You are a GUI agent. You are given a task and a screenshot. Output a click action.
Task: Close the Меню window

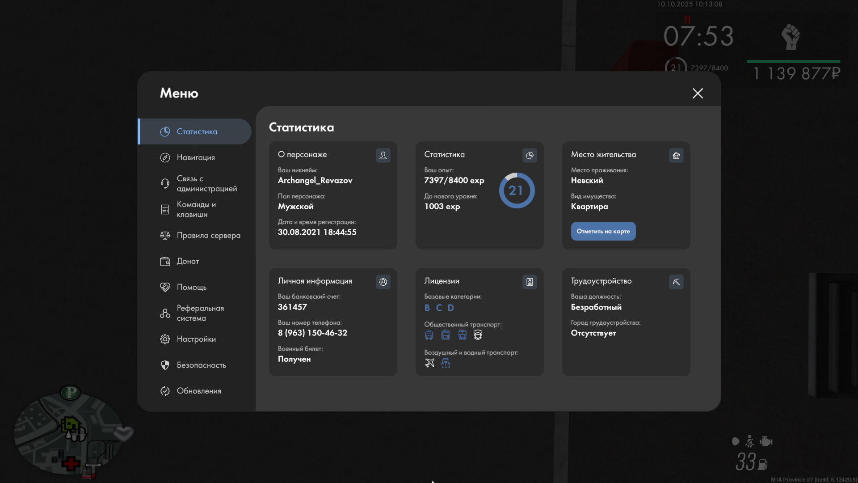[698, 93]
